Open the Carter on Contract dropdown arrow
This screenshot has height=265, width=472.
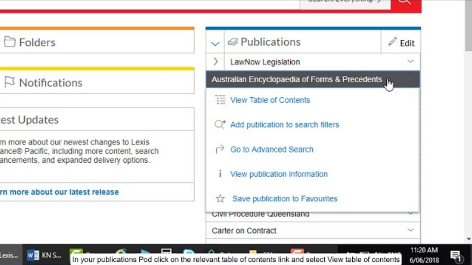pyautogui.click(x=410, y=230)
